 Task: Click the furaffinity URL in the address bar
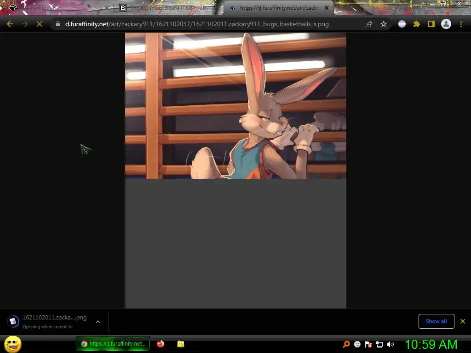197,24
